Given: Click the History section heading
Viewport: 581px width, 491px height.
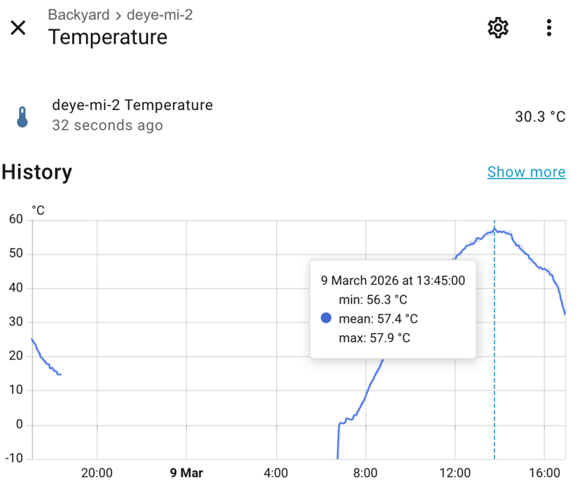Looking at the screenshot, I should [x=37, y=172].
